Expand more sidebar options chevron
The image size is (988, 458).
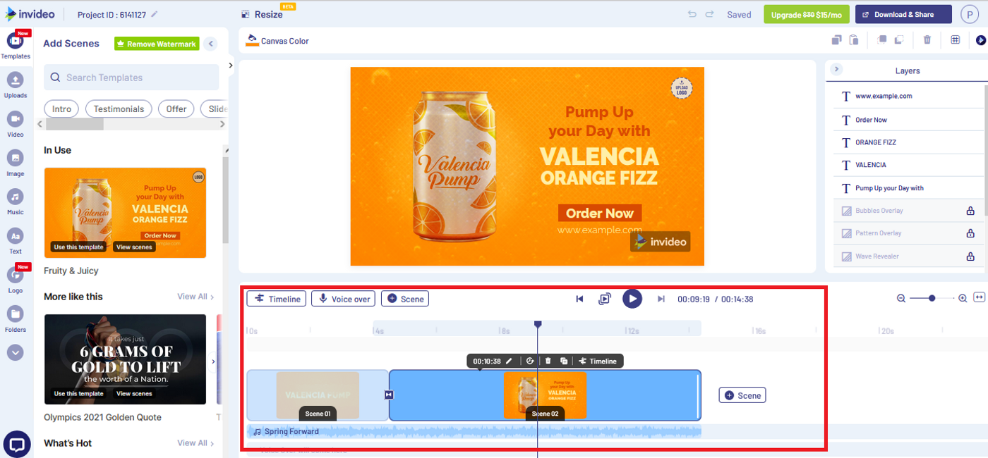click(15, 352)
